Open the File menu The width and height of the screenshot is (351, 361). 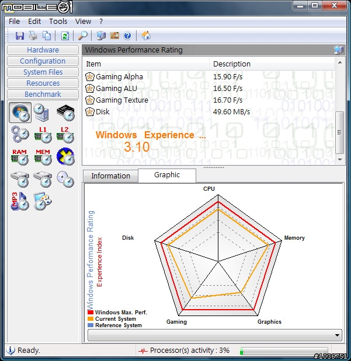14,22
